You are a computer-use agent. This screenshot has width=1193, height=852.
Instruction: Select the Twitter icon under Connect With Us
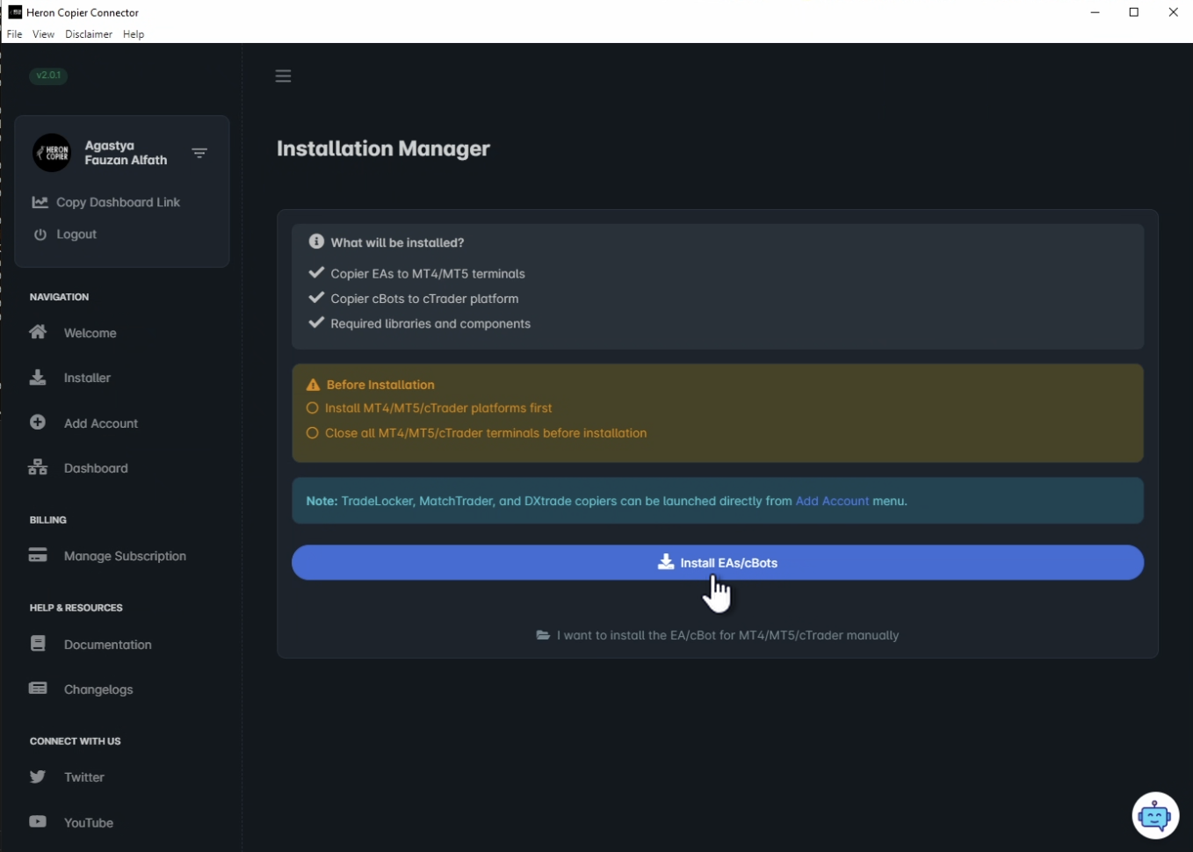pyautogui.click(x=37, y=776)
